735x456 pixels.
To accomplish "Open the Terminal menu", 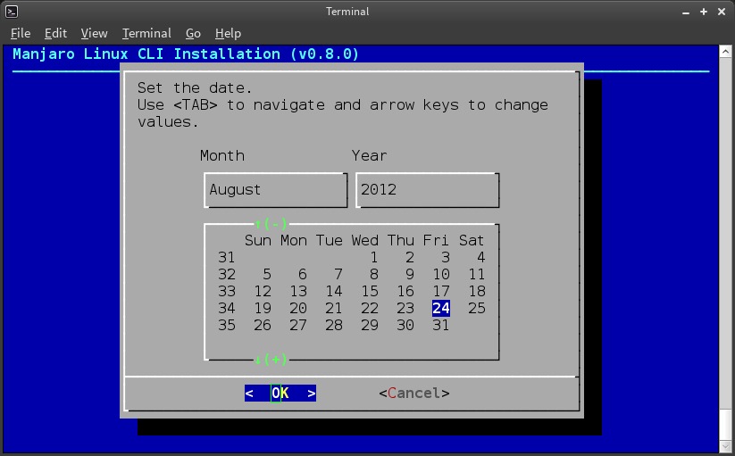I will pos(146,33).
